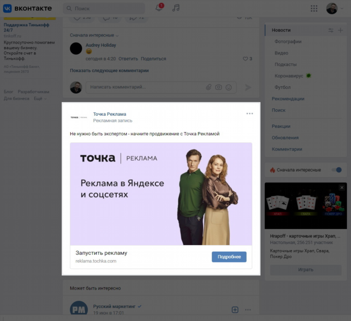Open Точка Реклама small logo avatar
The height and width of the screenshot is (321, 351).
pyautogui.click(x=79, y=117)
